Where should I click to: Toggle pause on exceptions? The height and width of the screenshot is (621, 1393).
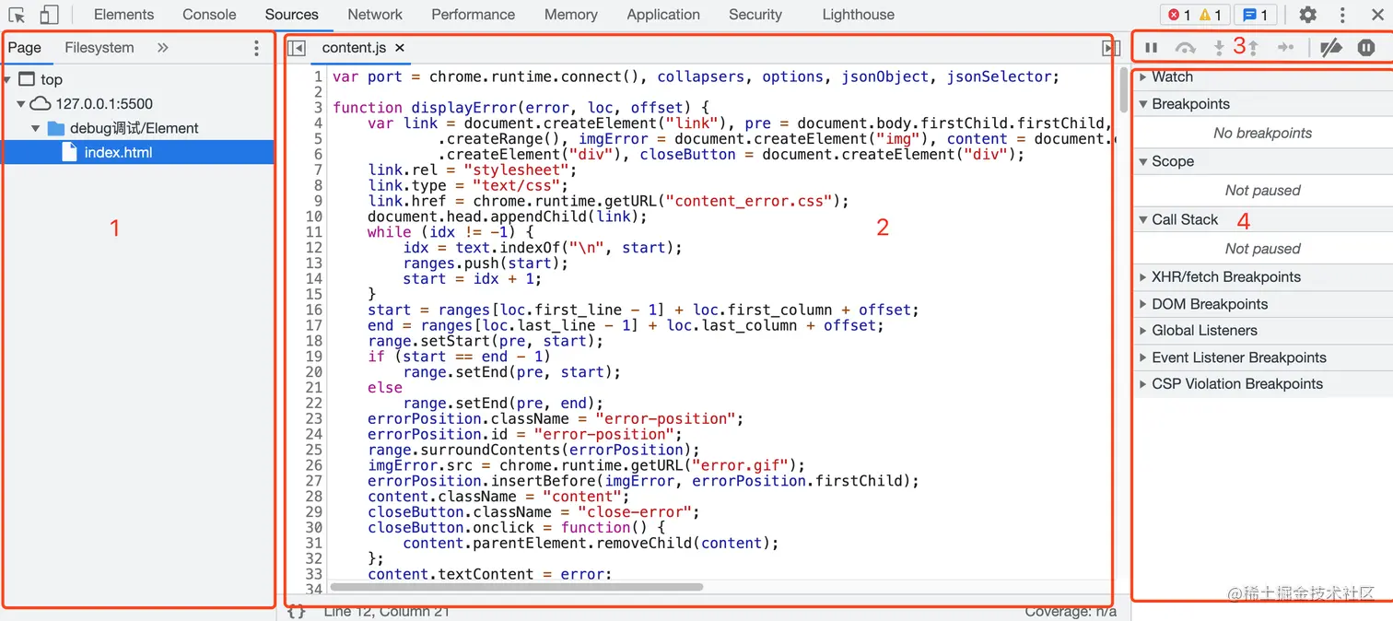point(1366,48)
